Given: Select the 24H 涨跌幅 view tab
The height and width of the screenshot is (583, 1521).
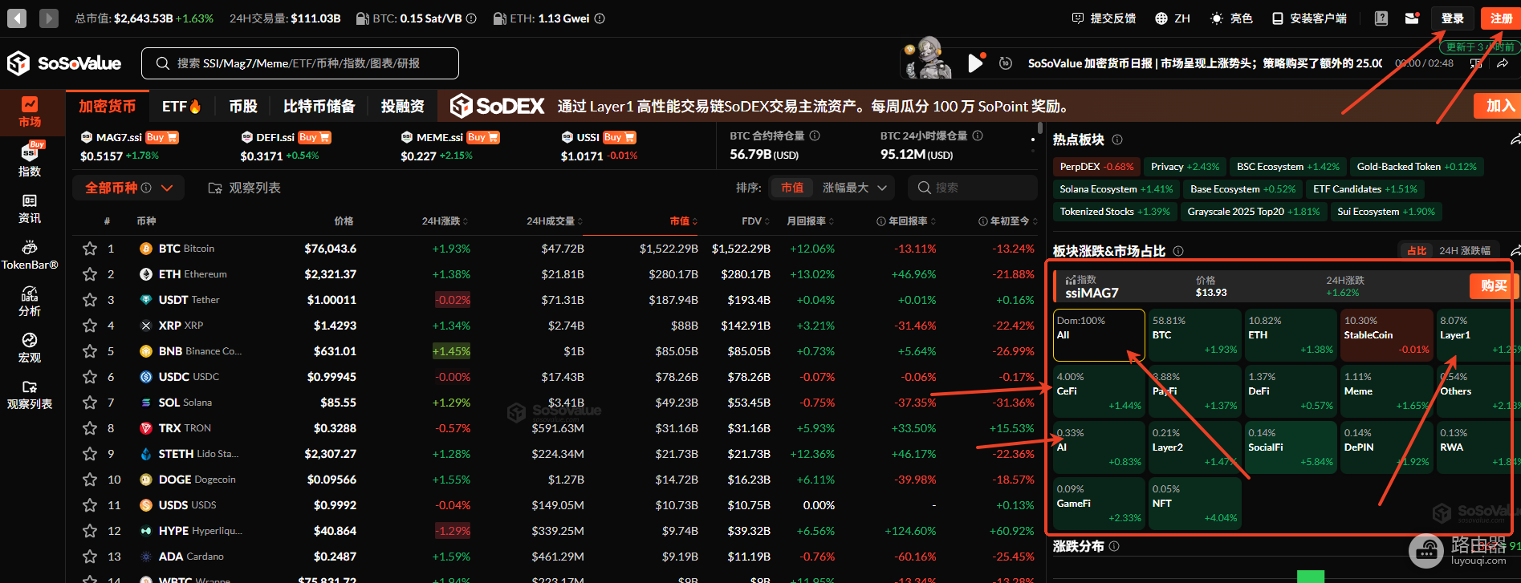Looking at the screenshot, I should tap(1464, 251).
